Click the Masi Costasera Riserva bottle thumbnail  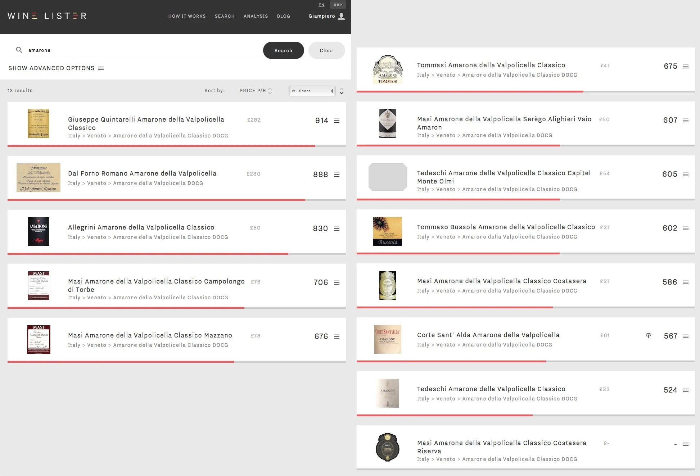coord(388,447)
